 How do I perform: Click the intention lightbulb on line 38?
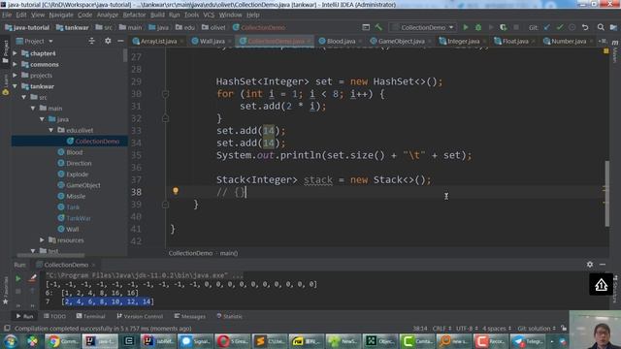[x=176, y=191]
